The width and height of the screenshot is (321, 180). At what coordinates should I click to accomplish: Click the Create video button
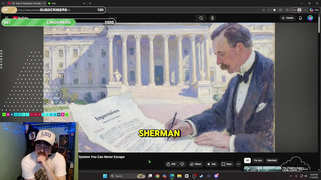click(287, 18)
